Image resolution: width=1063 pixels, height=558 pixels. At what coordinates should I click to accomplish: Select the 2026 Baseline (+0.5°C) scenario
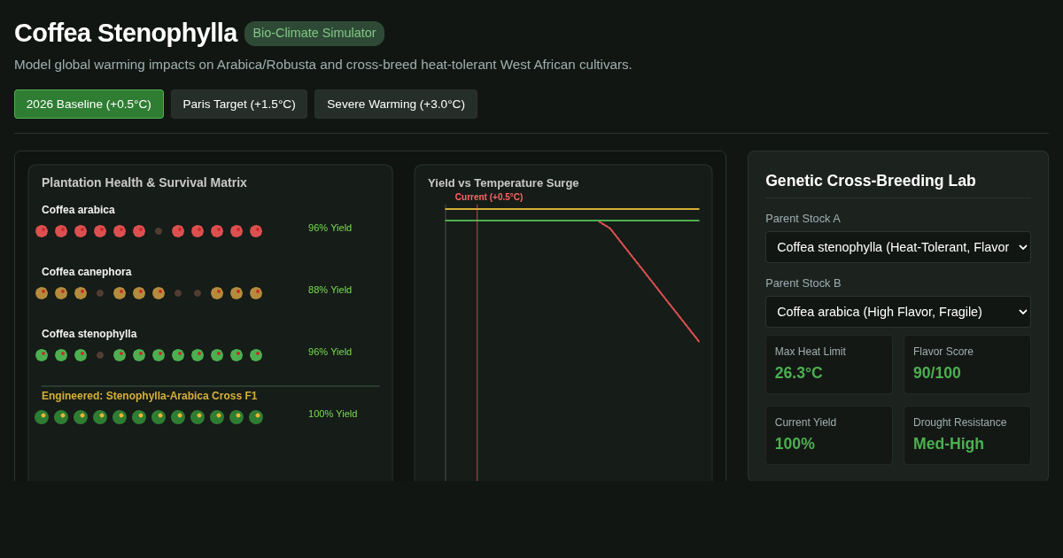[89, 104]
